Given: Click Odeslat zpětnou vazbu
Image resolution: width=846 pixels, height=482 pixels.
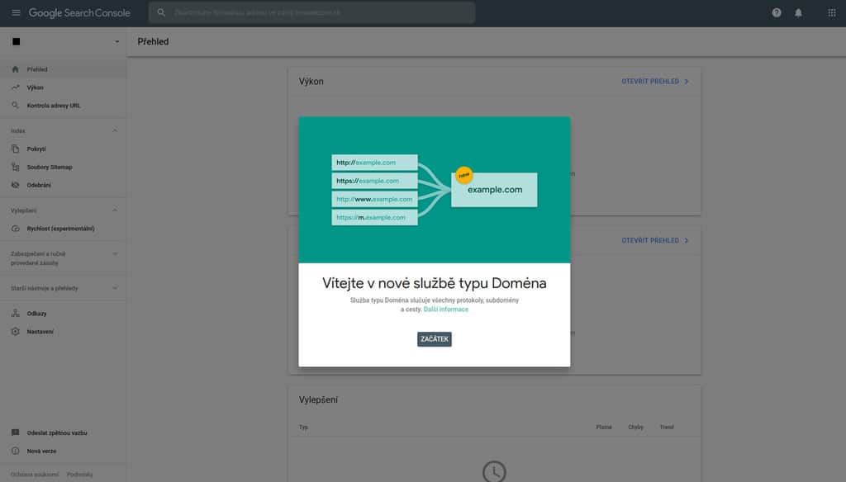Looking at the screenshot, I should pyautogui.click(x=57, y=433).
